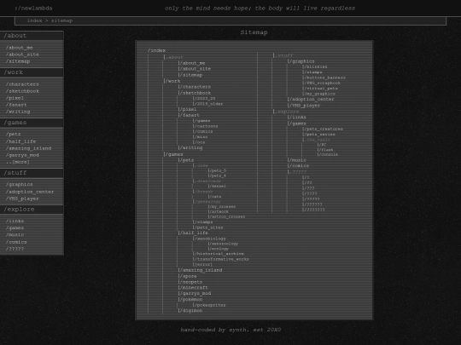The width and height of the screenshot is (461, 345).
Task: Open /about_site in the sidebar
Action: tap(22, 55)
